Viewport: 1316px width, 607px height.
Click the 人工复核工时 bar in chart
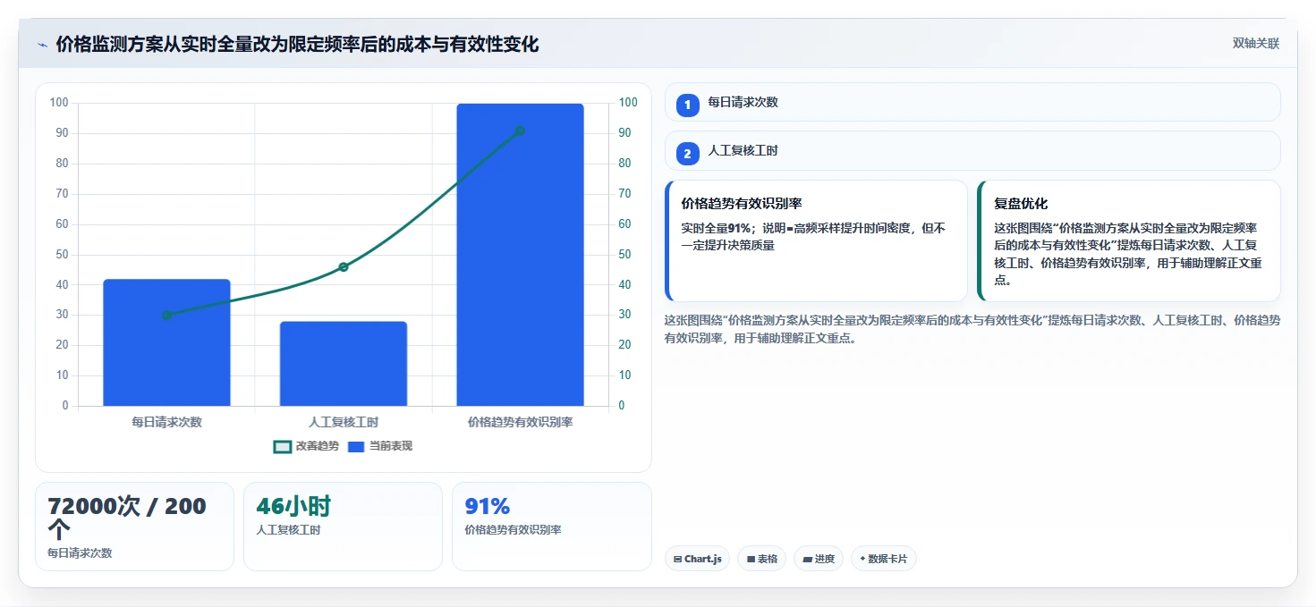344,364
